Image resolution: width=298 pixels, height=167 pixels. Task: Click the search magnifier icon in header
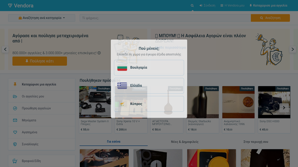tap(192, 6)
